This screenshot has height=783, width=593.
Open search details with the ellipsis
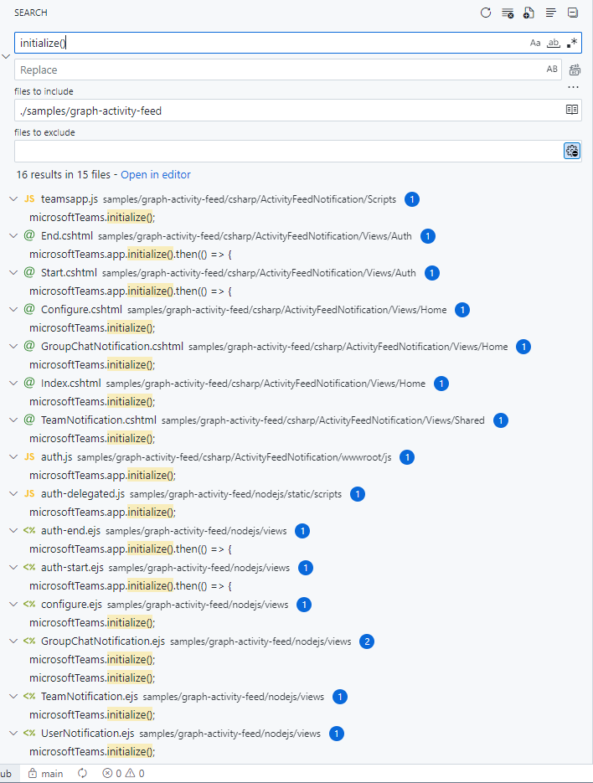[573, 86]
